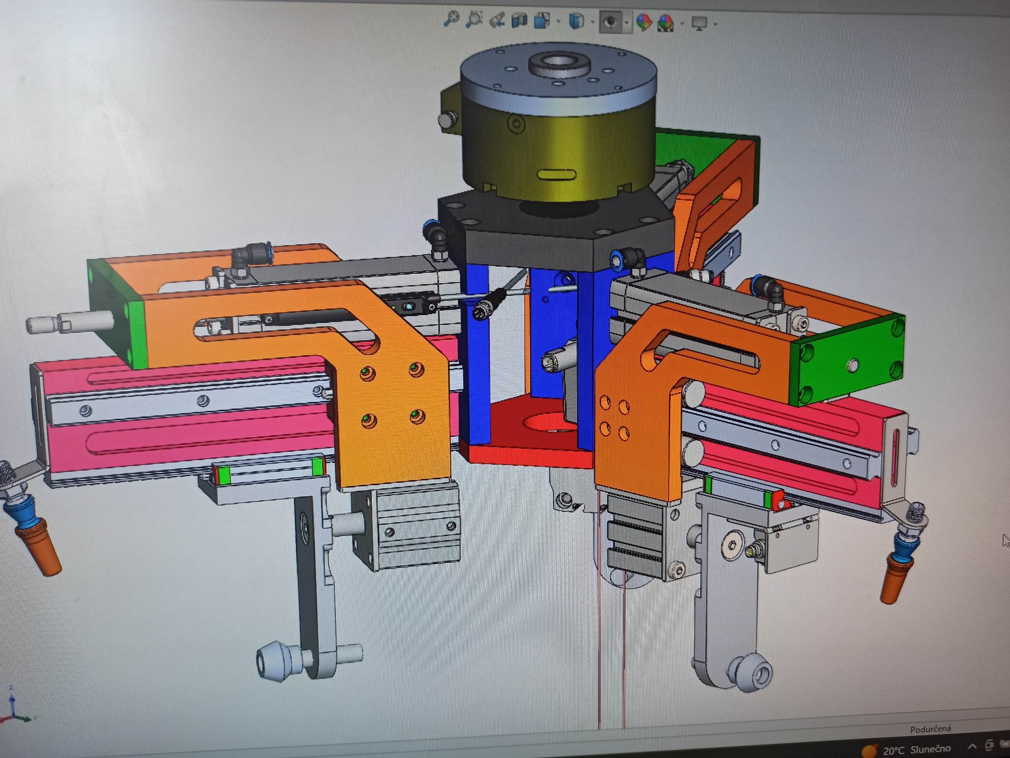
Task: Click the View Settings monitor icon
Action: (x=699, y=23)
